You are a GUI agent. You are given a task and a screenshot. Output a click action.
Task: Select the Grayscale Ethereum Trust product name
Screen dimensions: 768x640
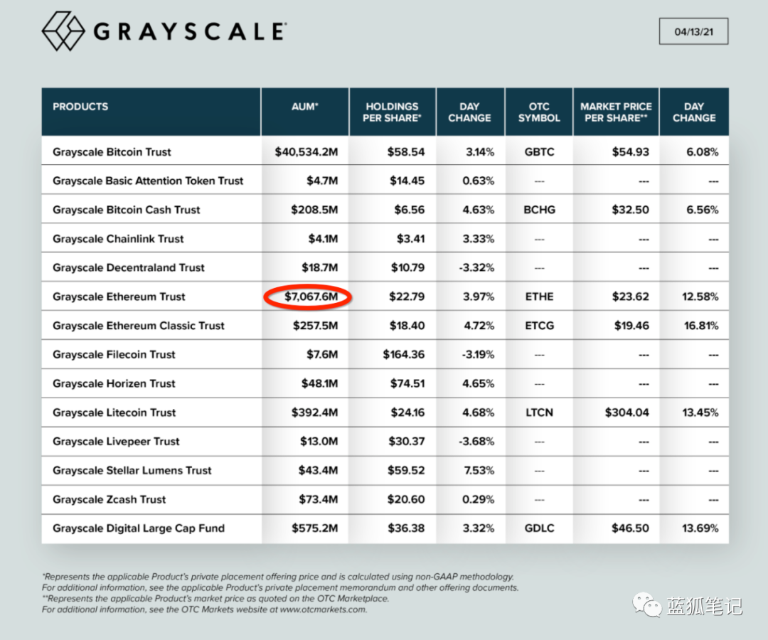tap(119, 297)
